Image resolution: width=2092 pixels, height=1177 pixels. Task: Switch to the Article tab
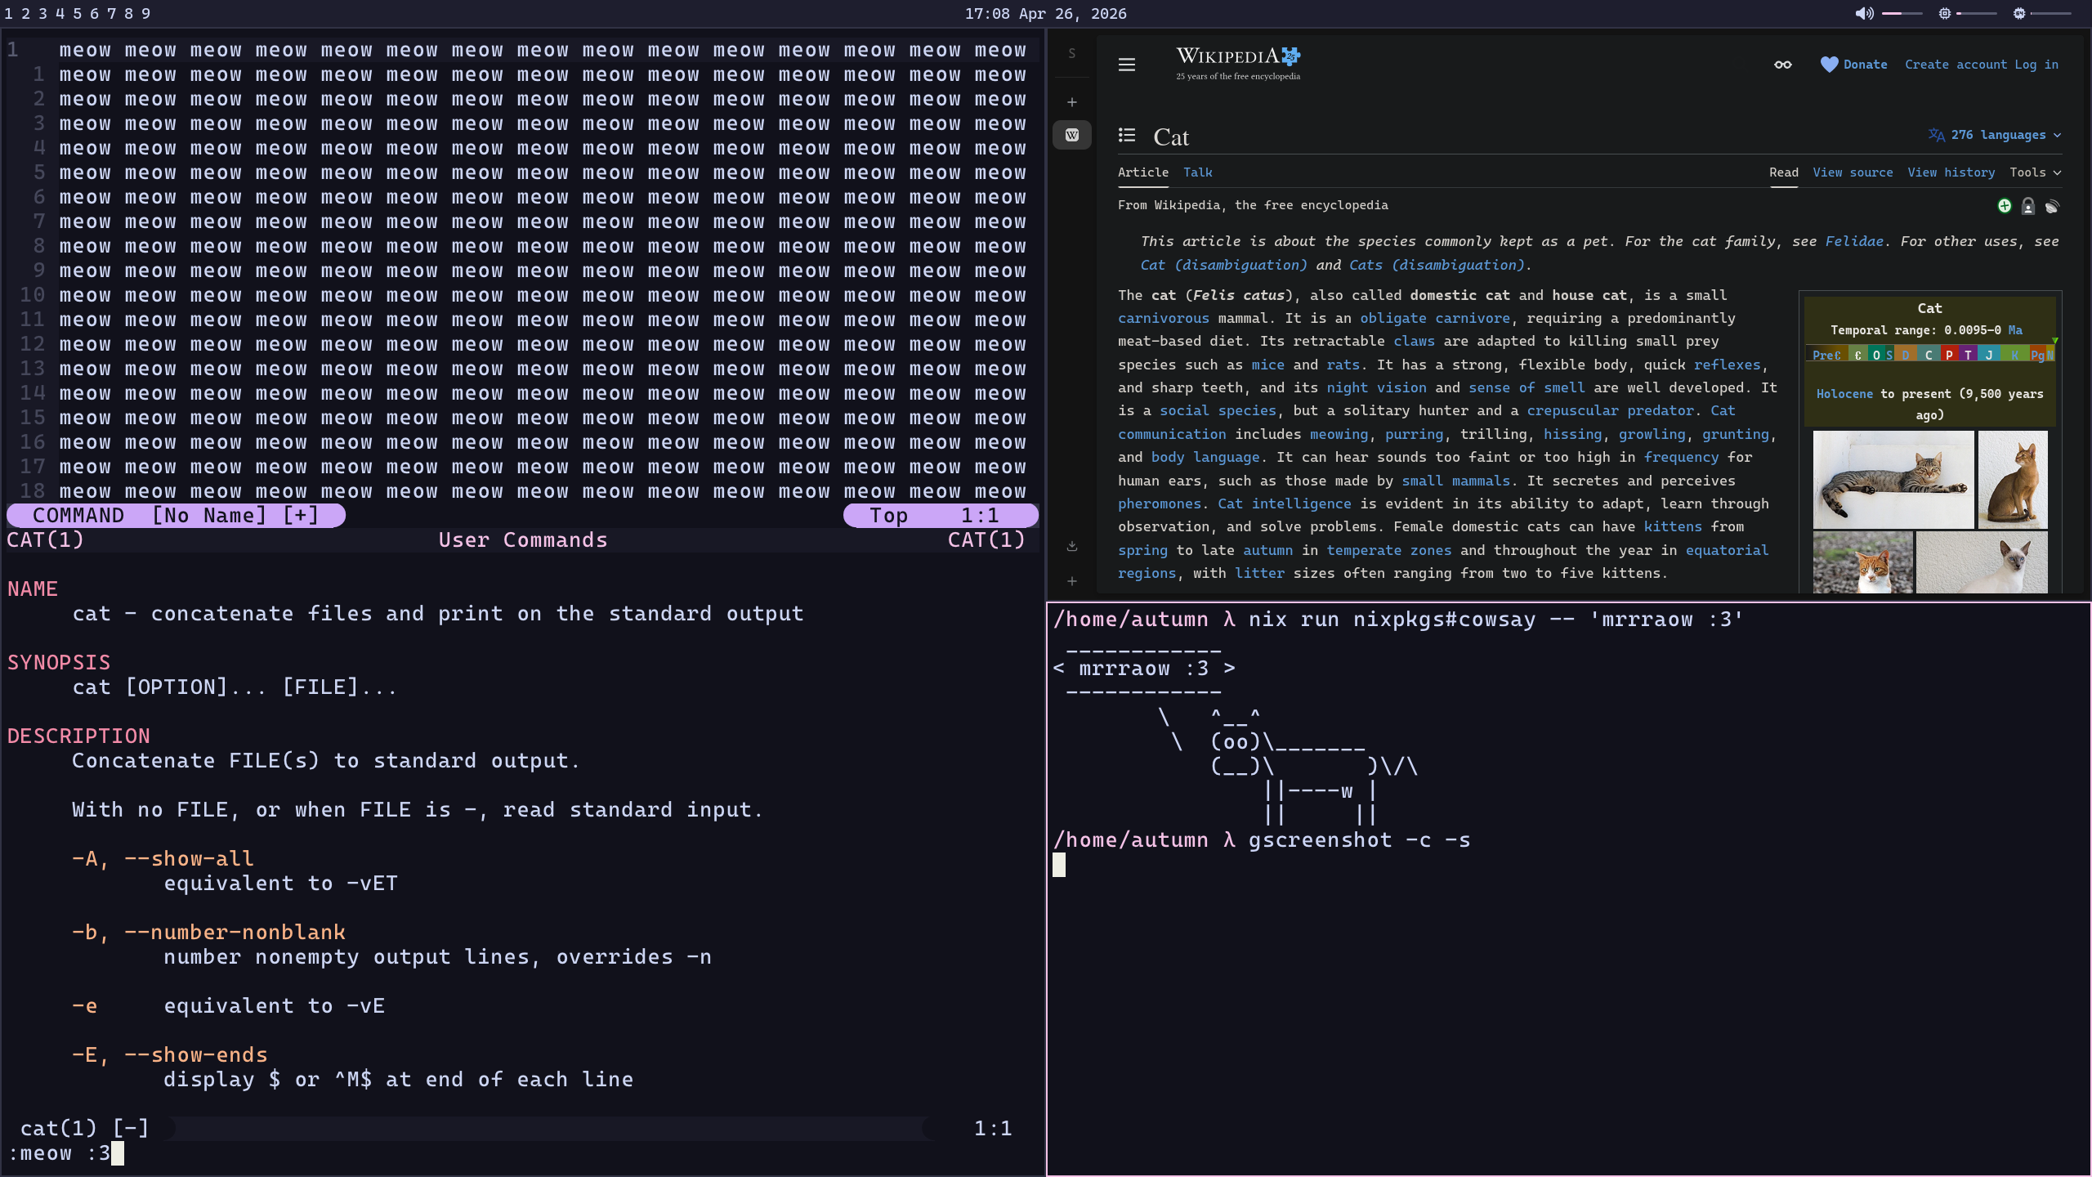(1142, 172)
